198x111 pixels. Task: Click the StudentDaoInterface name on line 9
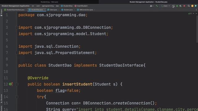pyautogui.click(x=121, y=65)
